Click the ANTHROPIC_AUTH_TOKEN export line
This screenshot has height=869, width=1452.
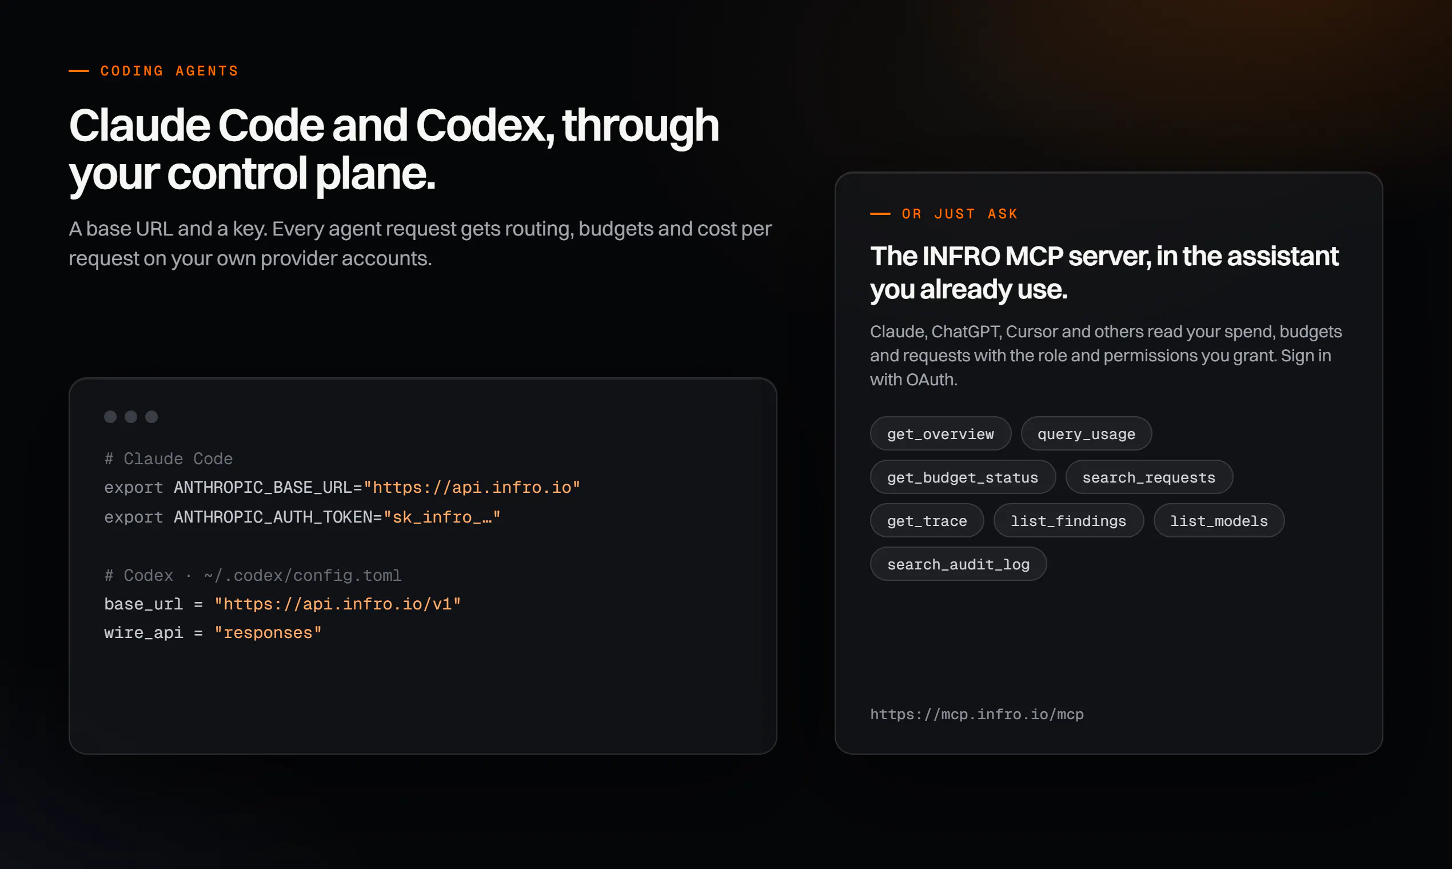click(x=302, y=517)
